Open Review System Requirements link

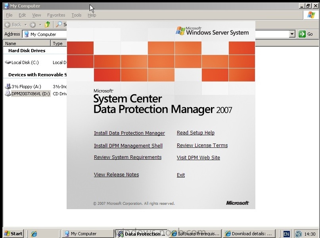click(x=128, y=157)
